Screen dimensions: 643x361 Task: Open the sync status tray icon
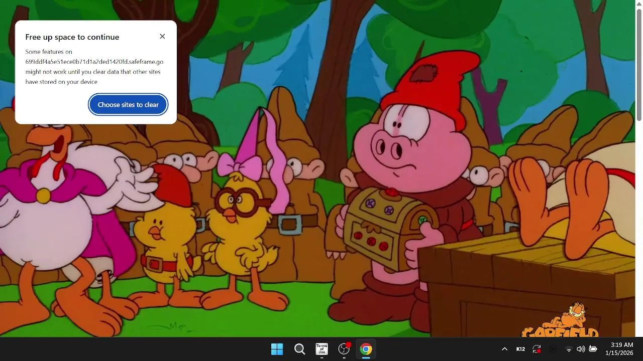[x=537, y=349]
